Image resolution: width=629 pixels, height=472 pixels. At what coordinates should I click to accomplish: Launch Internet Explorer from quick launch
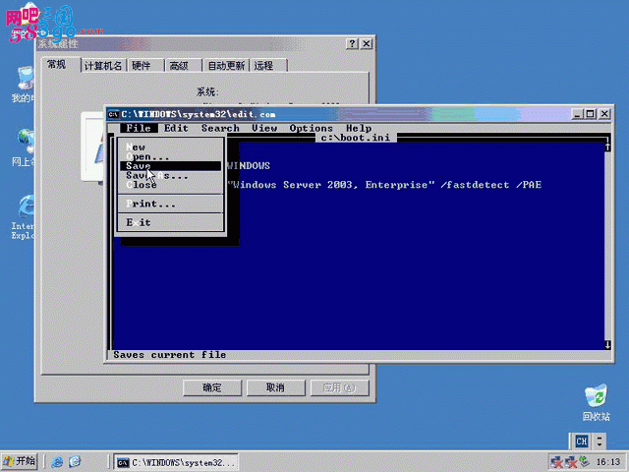point(57,462)
